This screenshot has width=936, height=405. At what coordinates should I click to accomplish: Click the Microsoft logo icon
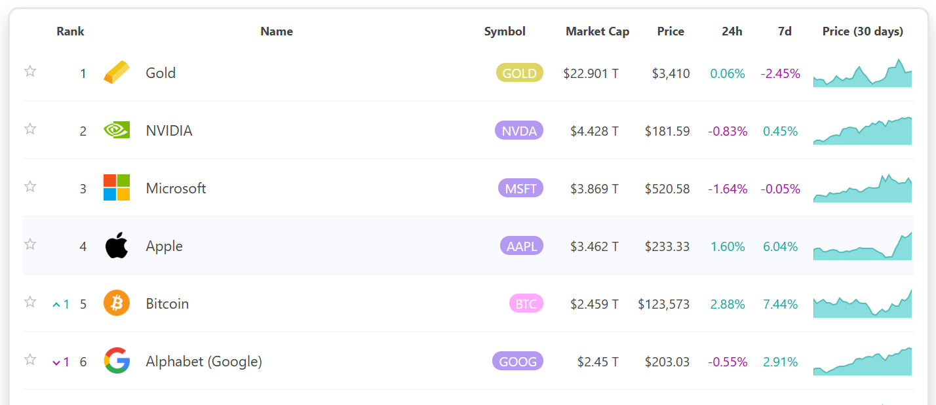click(x=117, y=187)
